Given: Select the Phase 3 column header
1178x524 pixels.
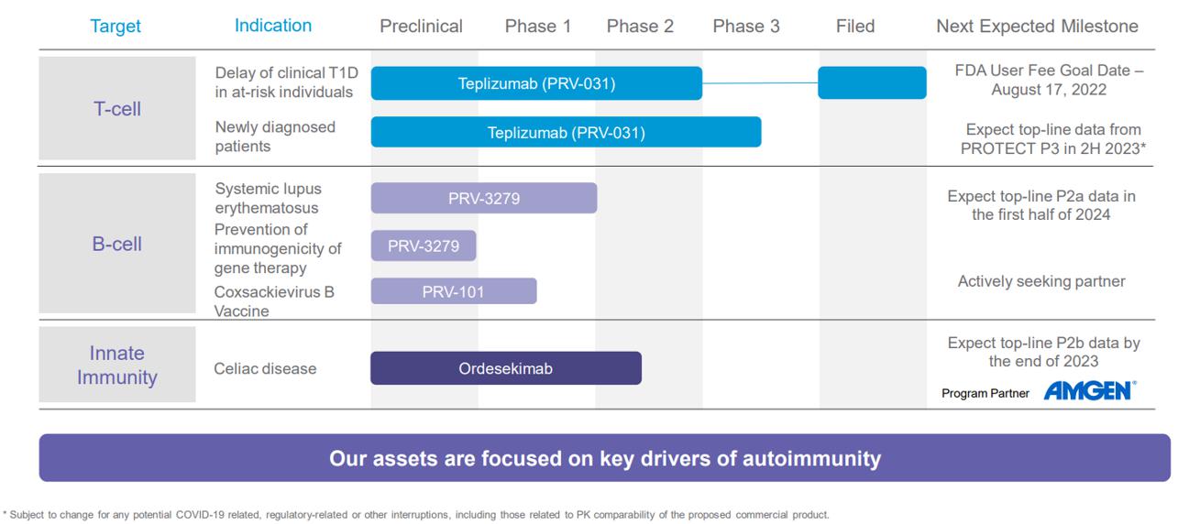Looking at the screenshot, I should pos(746,27).
